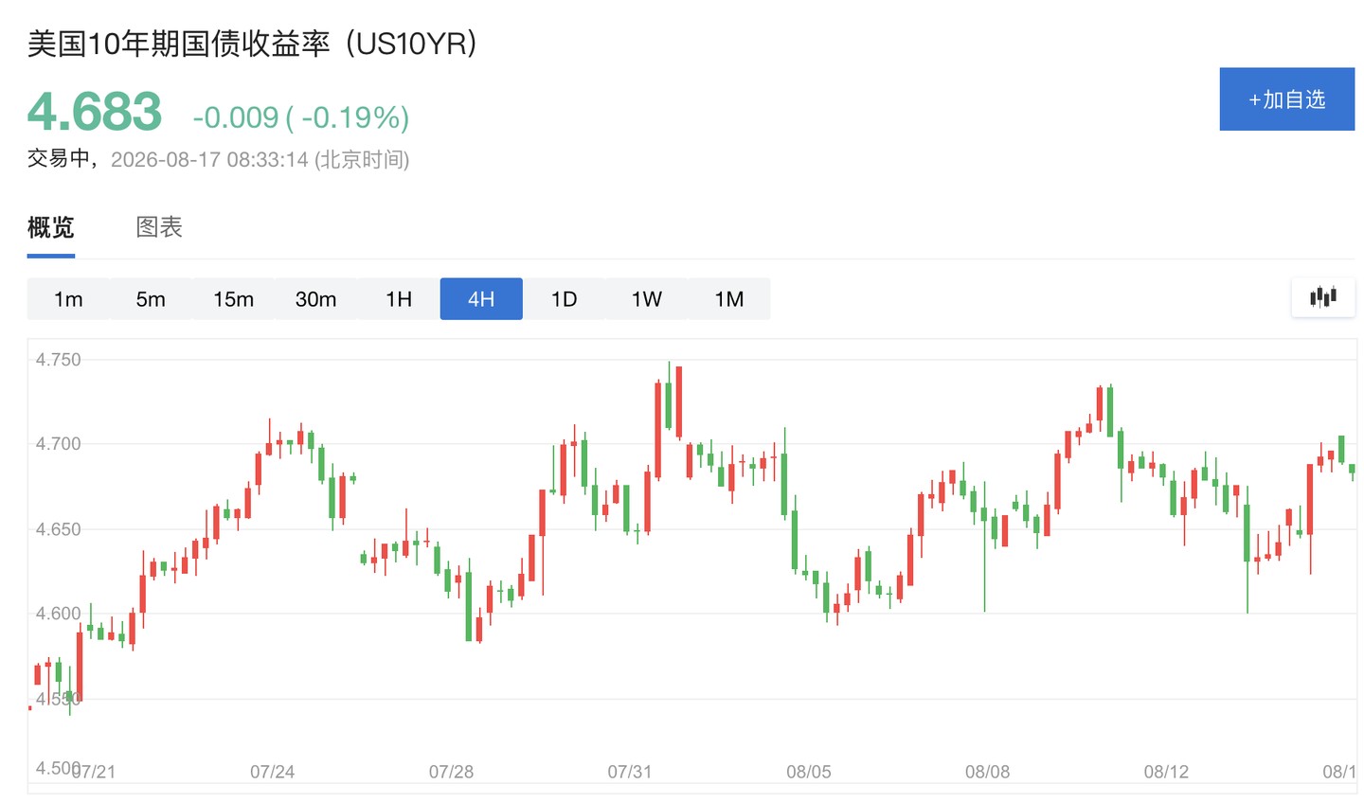Choose the 1M interval
This screenshot has width=1364, height=802.
coord(729,299)
